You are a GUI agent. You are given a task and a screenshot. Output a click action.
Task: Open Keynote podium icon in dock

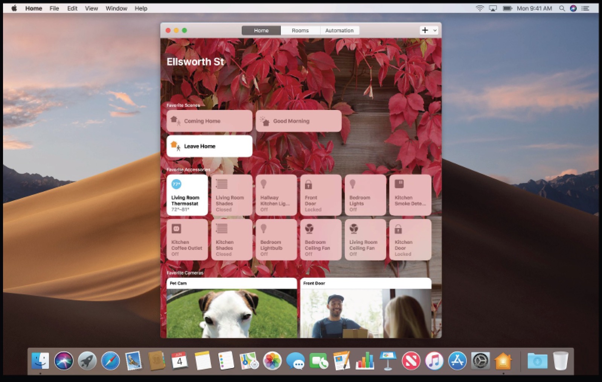coord(388,361)
